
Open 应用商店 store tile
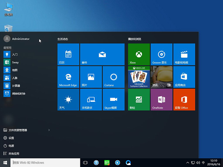(184, 77)
